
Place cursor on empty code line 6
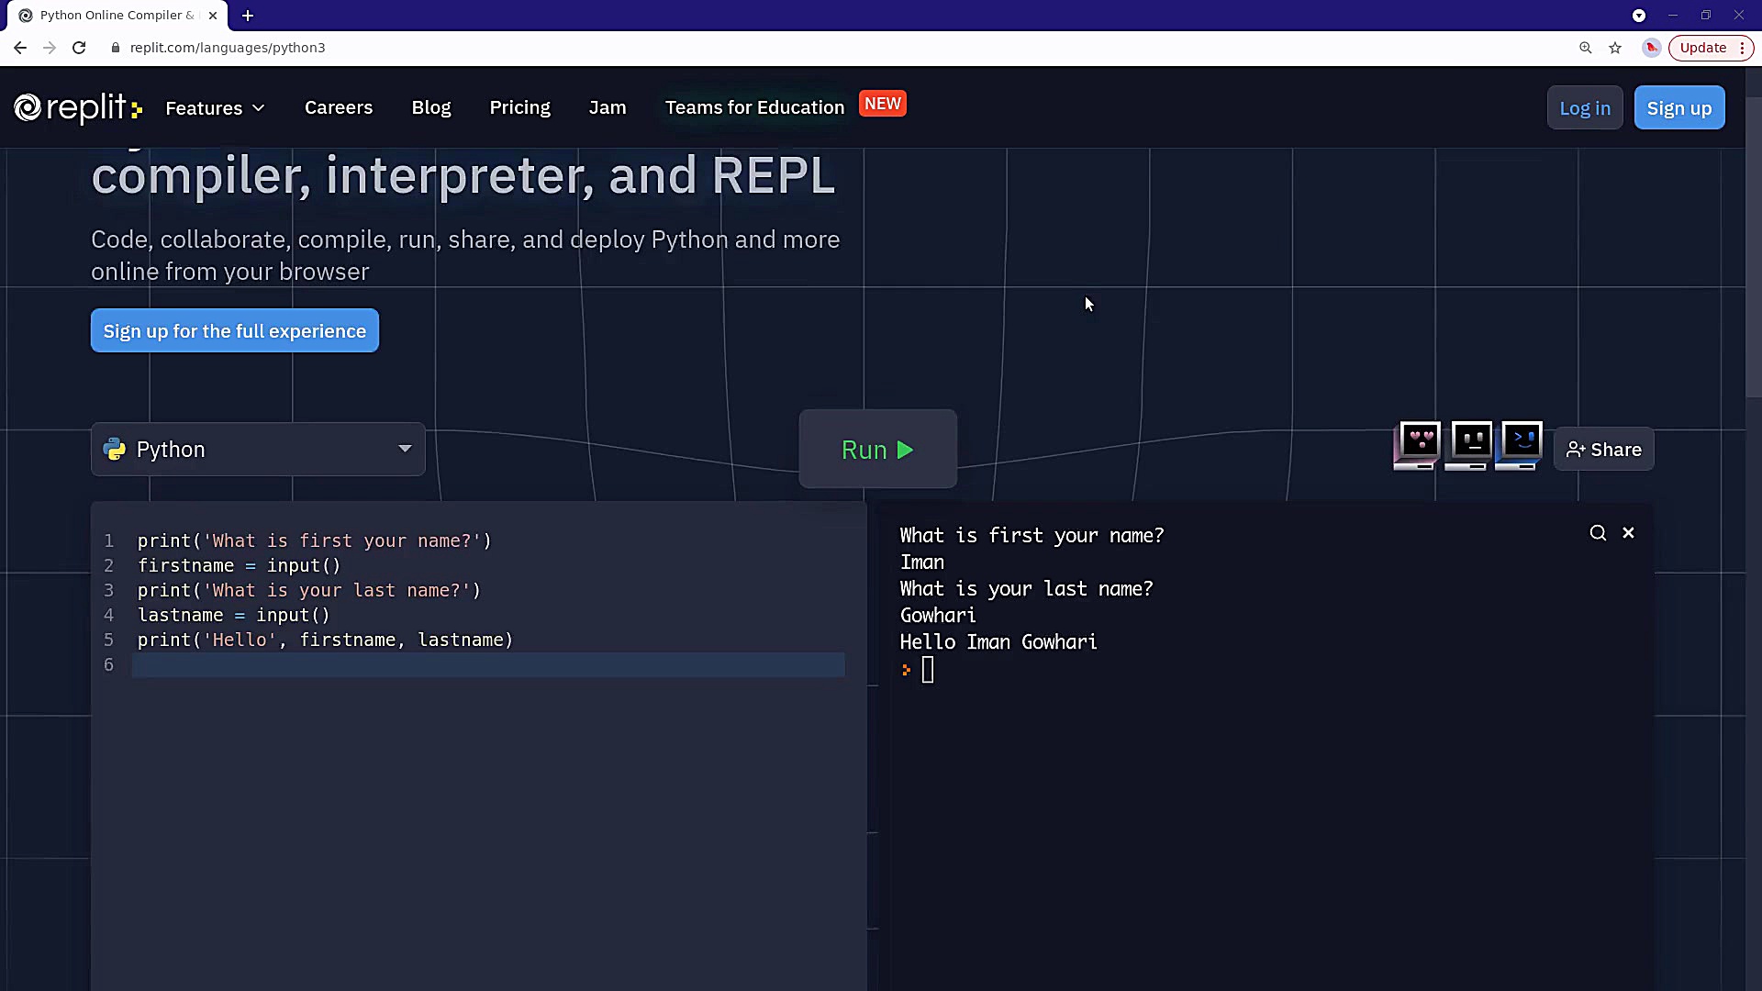tap(488, 664)
